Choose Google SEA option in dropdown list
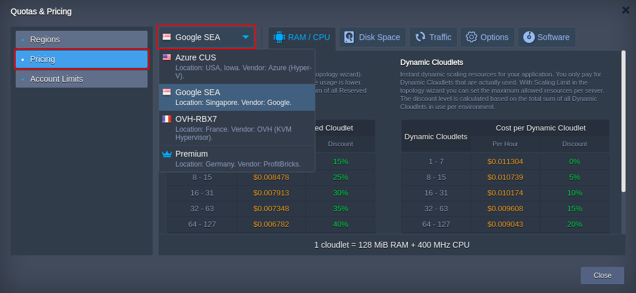This screenshot has width=636, height=293. [x=237, y=97]
